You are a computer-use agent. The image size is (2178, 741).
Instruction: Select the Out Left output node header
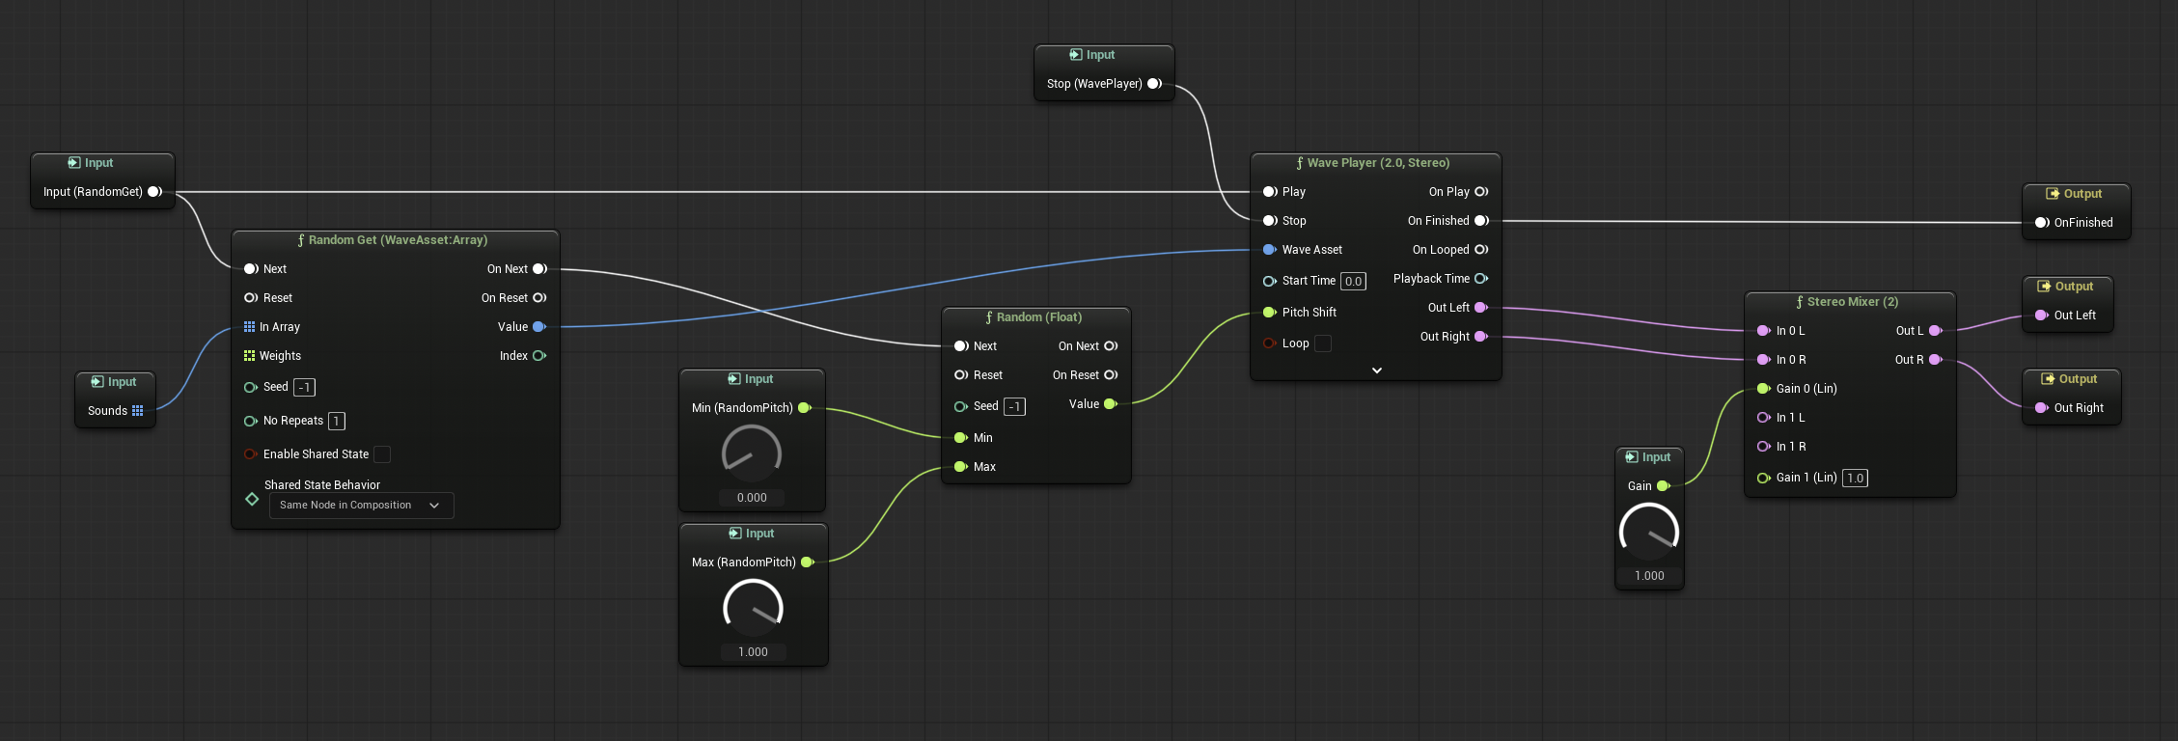2067,287
